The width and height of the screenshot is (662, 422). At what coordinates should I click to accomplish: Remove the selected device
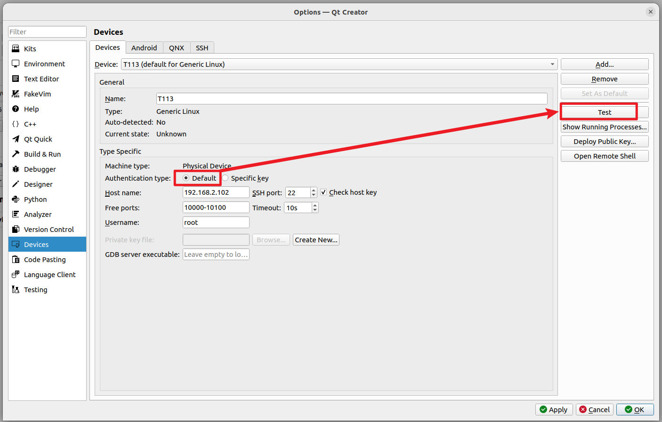point(605,79)
